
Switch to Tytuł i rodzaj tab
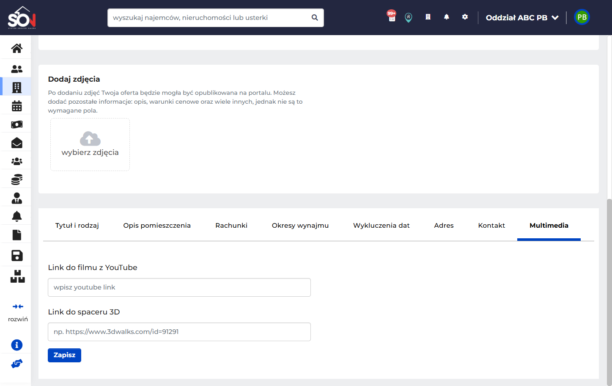click(x=77, y=226)
